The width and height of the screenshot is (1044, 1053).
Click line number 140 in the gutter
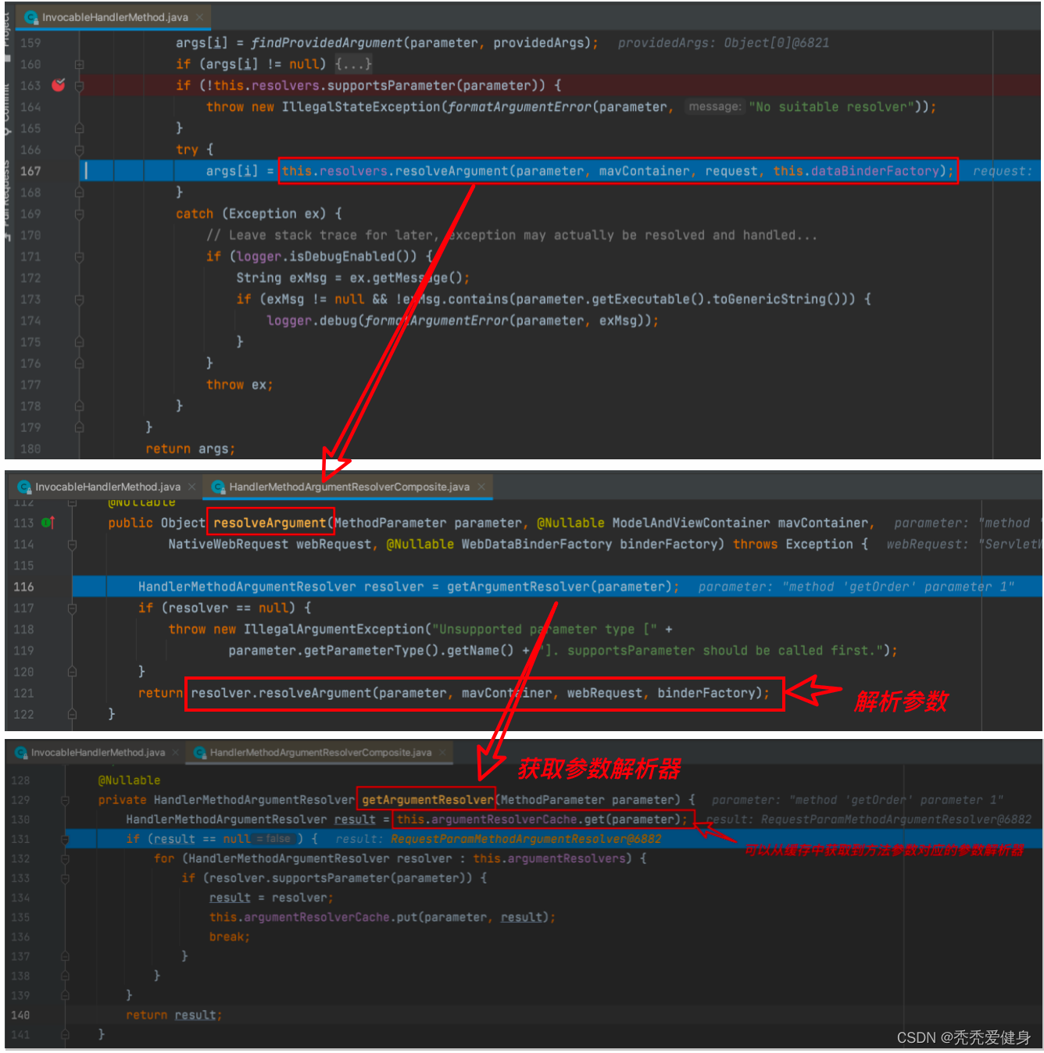click(x=20, y=1015)
